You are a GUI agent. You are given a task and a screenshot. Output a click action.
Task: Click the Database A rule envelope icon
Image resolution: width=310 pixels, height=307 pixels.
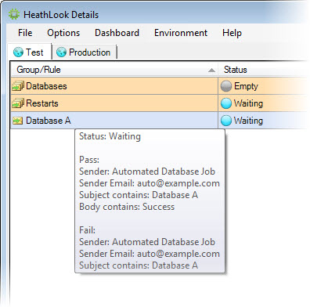point(18,121)
